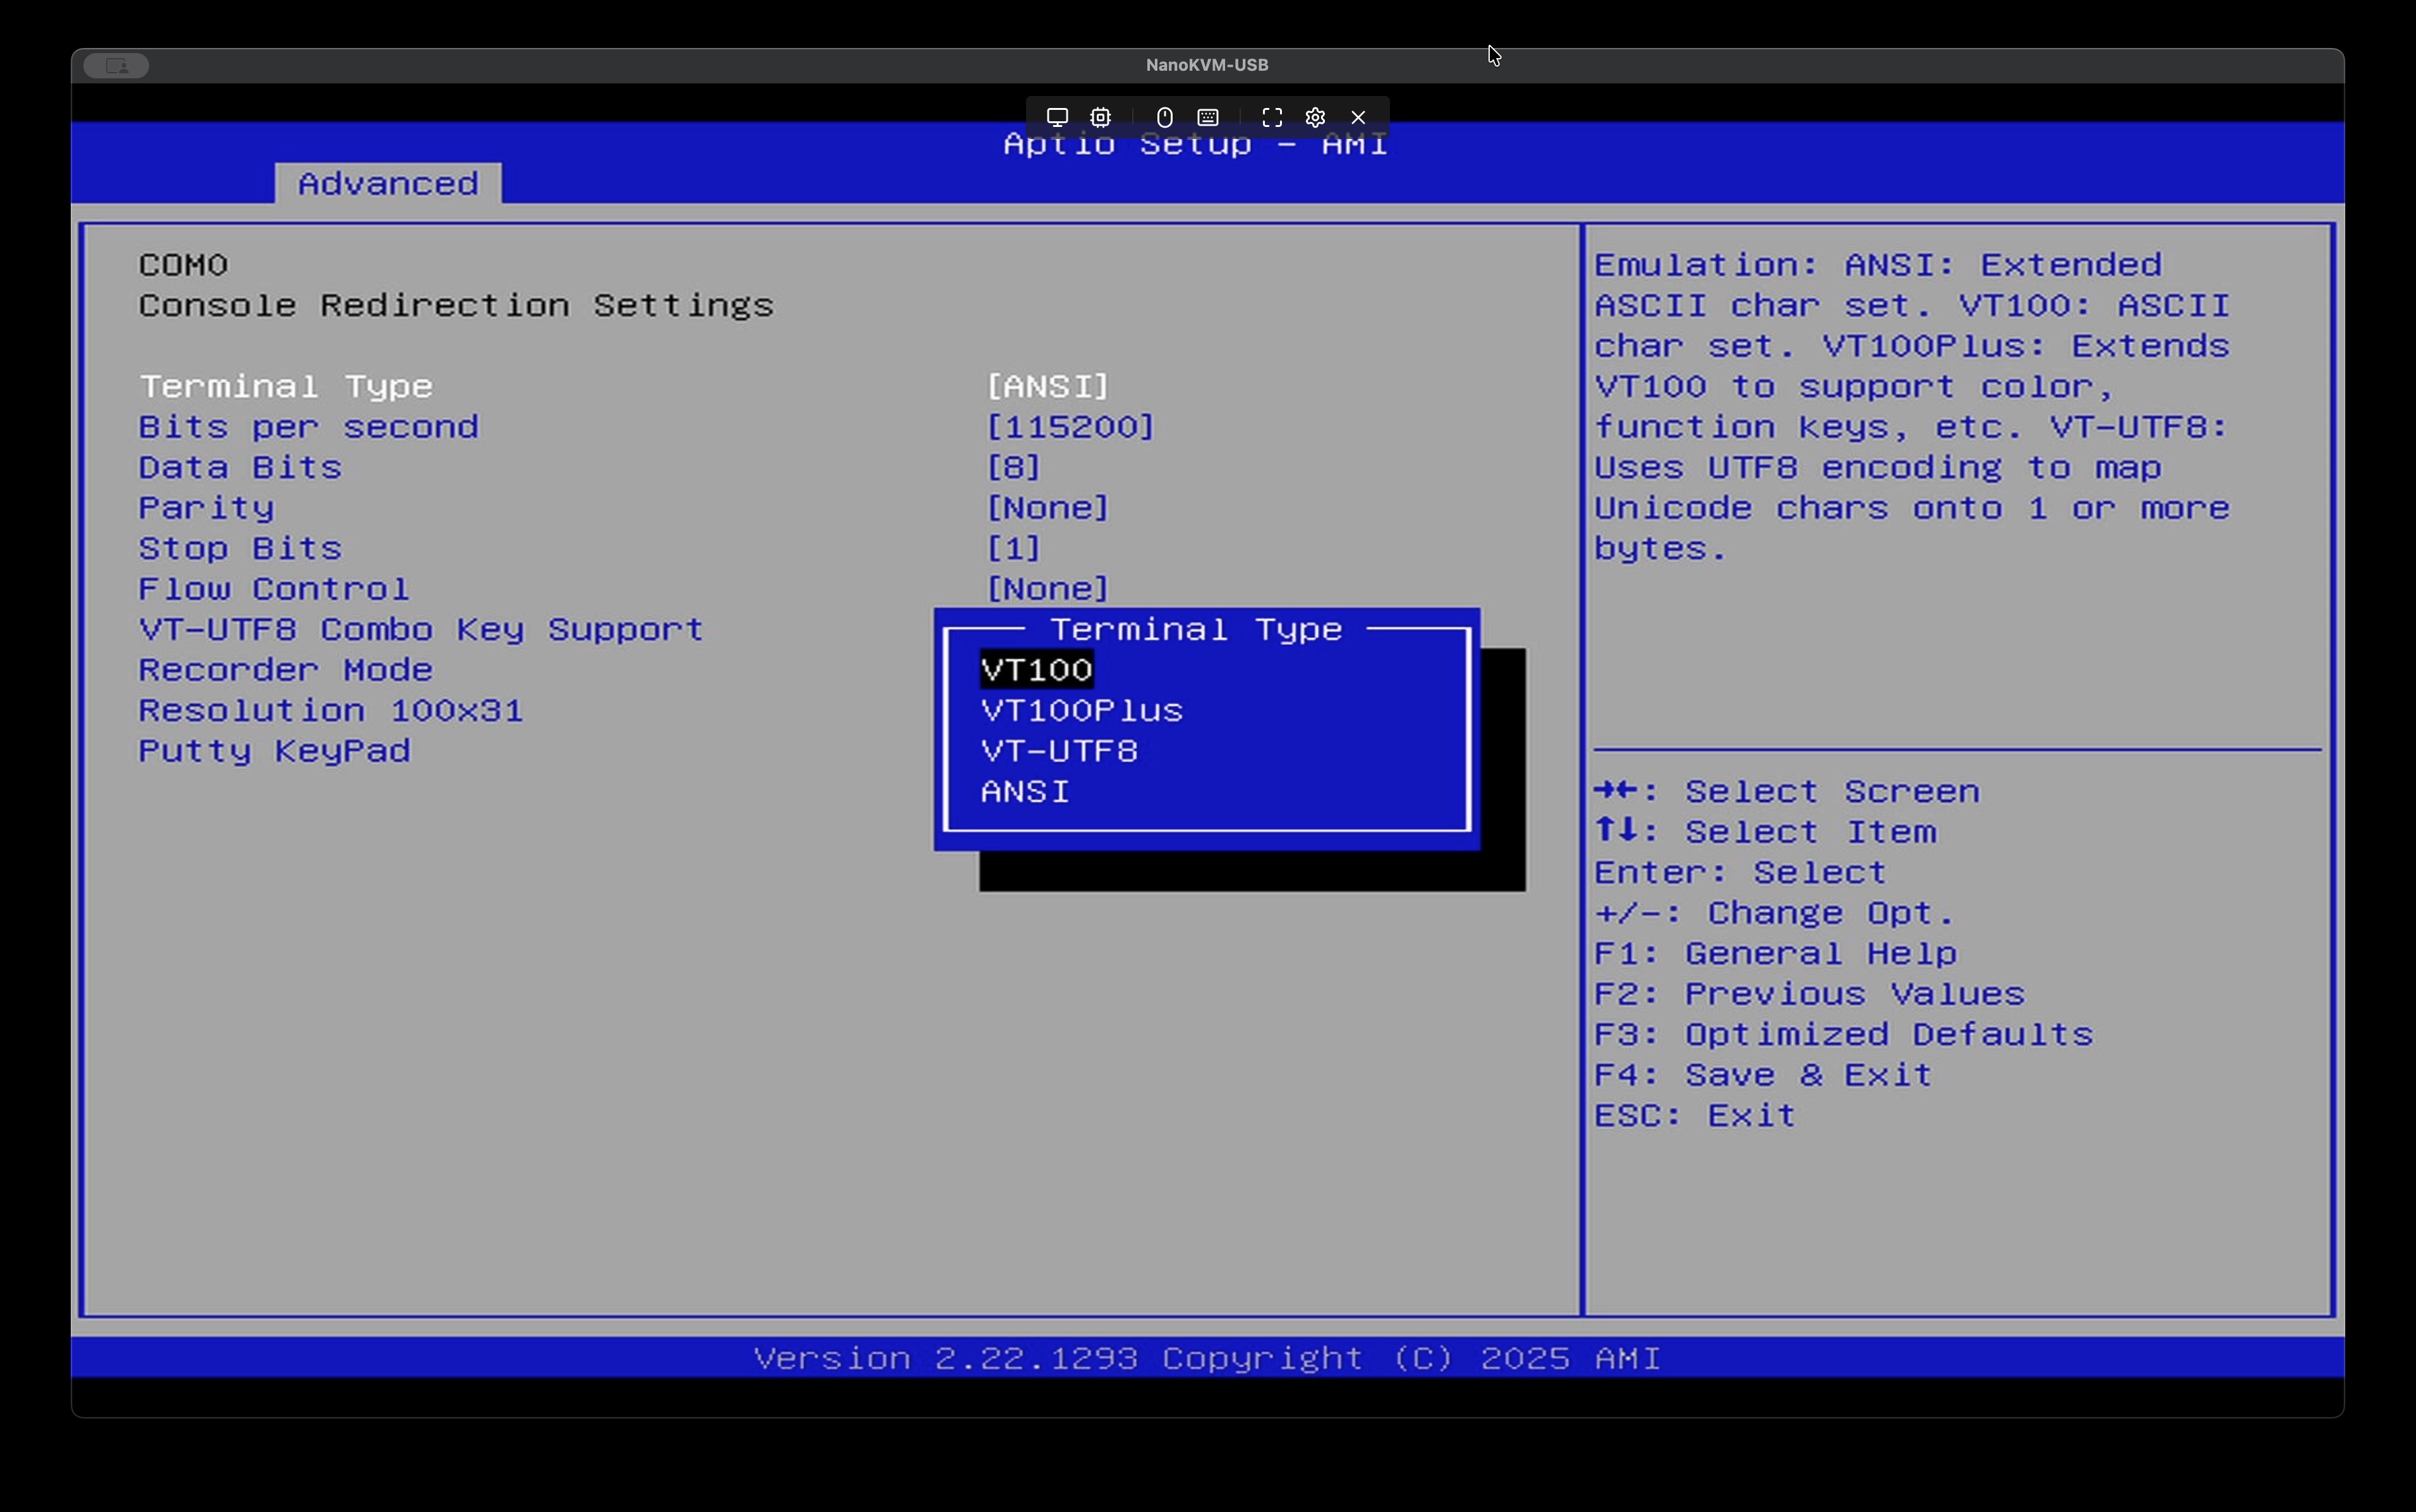The width and height of the screenshot is (2416, 1512).
Task: Click the Putty KeyPad setting label
Action: click(x=274, y=751)
